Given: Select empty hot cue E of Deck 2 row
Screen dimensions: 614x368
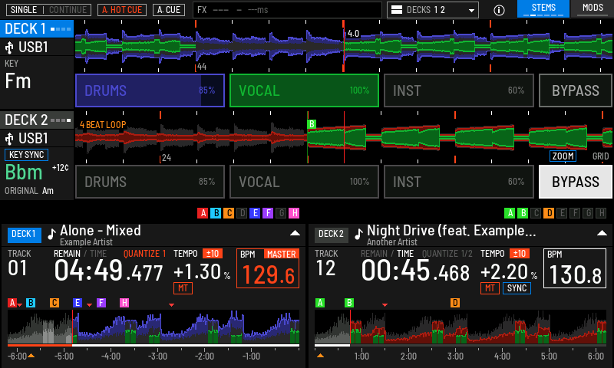Looking at the screenshot, I should coord(562,213).
